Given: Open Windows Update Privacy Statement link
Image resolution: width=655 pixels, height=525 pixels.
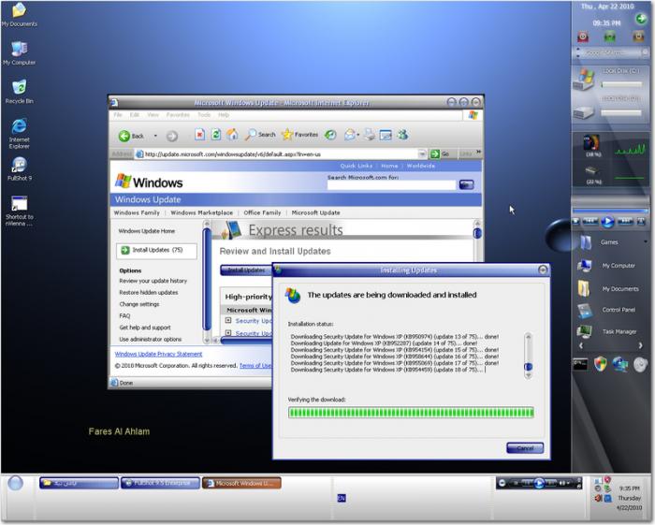Looking at the screenshot, I should click(158, 355).
